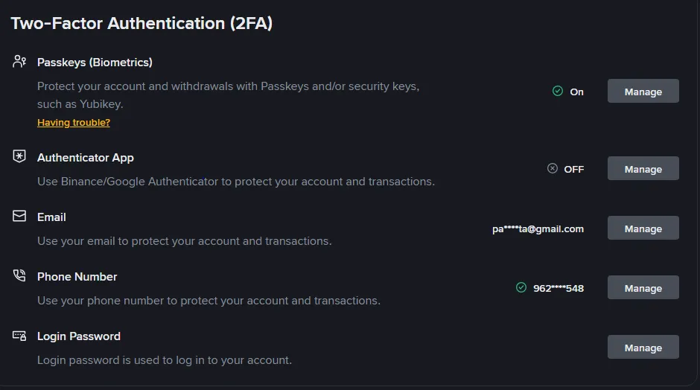
Task: Click the Email envelope icon
Action: click(19, 216)
